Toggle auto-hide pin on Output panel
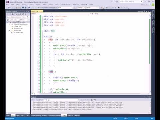 pyautogui.click(x=148, y=97)
